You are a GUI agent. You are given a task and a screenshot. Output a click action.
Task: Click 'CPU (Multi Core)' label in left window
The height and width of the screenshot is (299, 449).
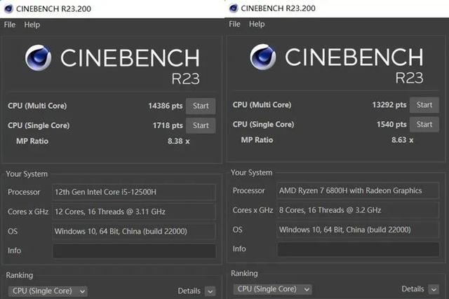pos(37,106)
